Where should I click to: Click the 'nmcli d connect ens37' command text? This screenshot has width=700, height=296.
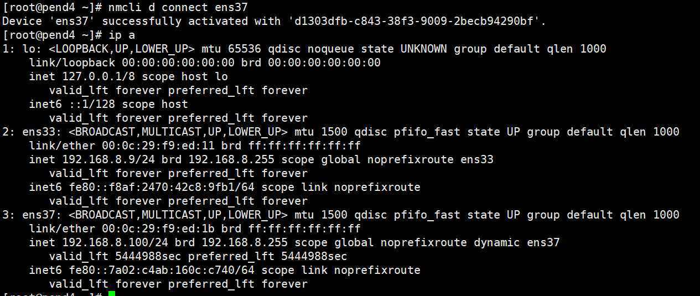(x=168, y=7)
